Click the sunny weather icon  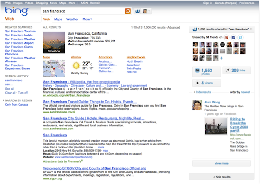[x=76, y=65]
